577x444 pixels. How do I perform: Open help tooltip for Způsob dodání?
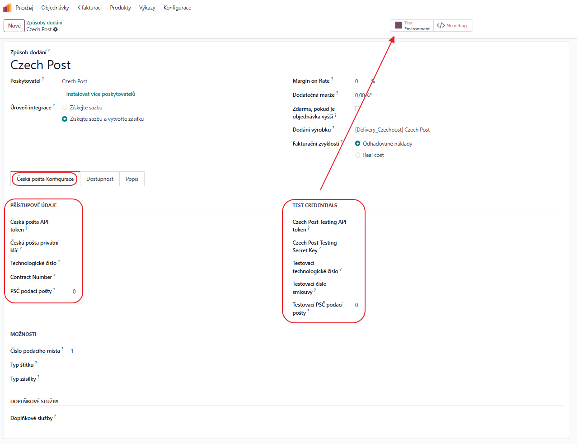49,50
